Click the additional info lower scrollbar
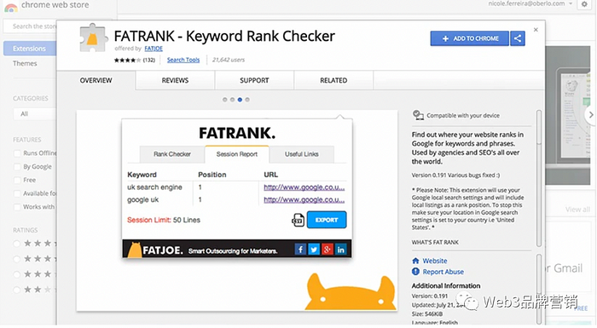 tap(539, 289)
